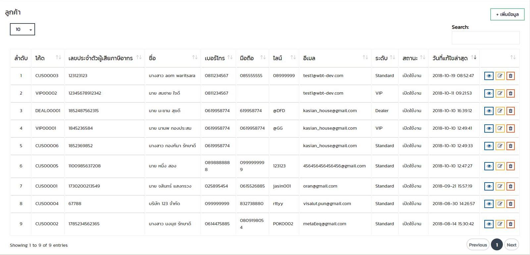Go to Next page
530x255 pixels.
[x=511, y=245]
